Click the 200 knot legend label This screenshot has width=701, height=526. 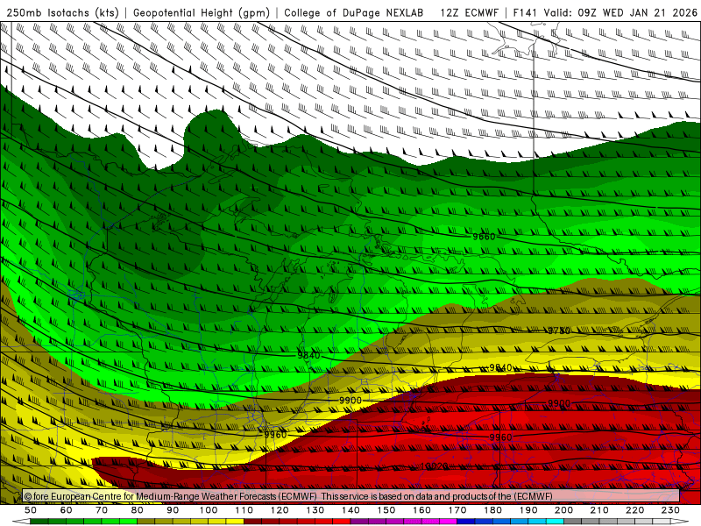click(x=564, y=510)
